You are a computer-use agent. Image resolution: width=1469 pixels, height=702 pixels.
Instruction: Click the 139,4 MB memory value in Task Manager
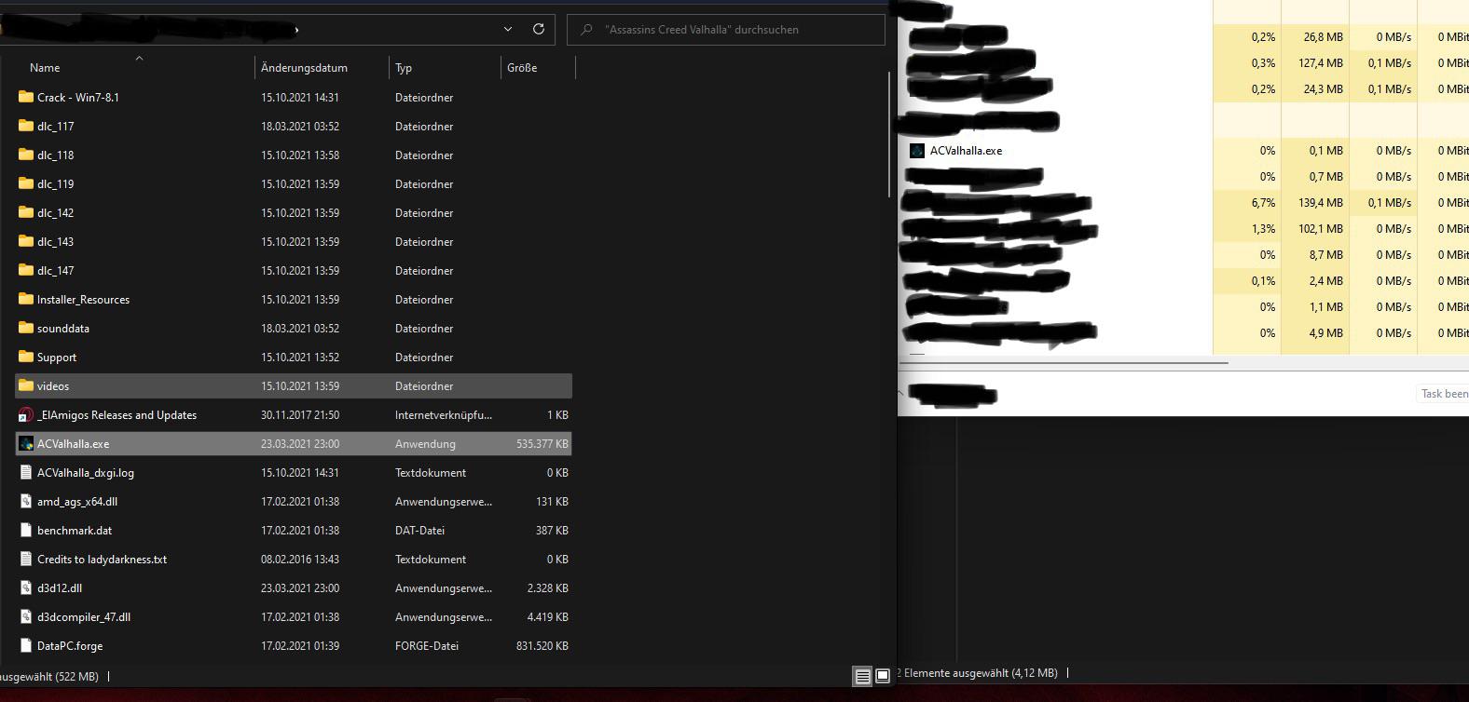[1320, 203]
